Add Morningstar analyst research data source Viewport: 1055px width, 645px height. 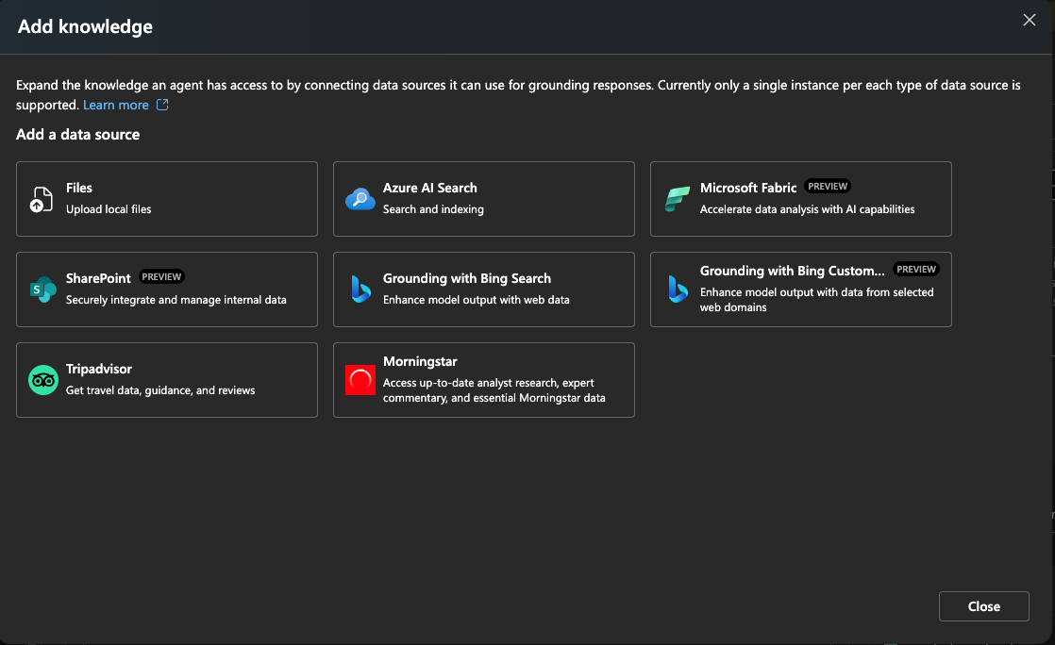(x=483, y=379)
